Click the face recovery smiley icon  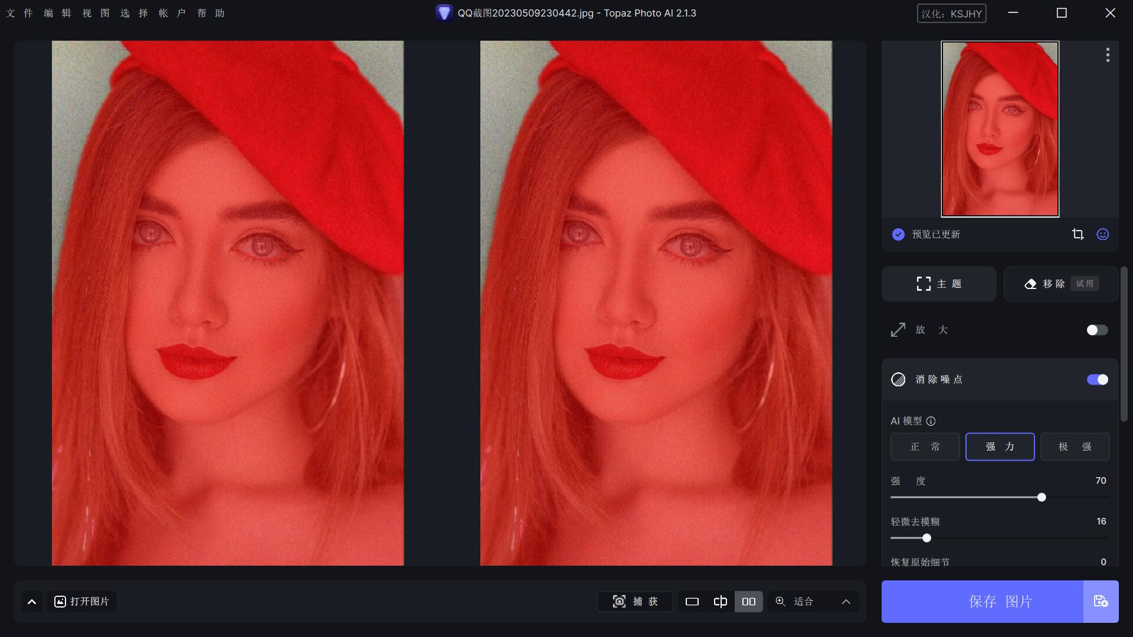(x=1102, y=234)
